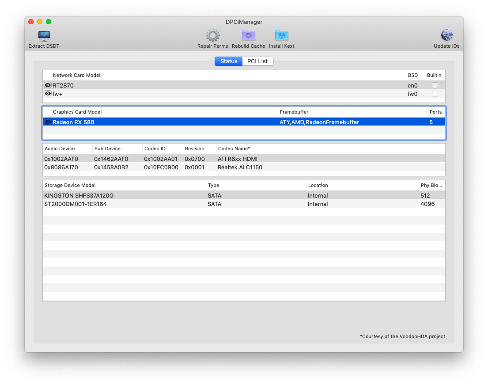Click the Rebuild Cache folder icon
The image size is (488, 385).
pos(248,35)
